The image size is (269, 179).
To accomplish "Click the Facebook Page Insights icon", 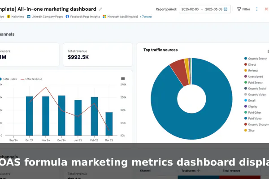I will (x=67, y=17).
